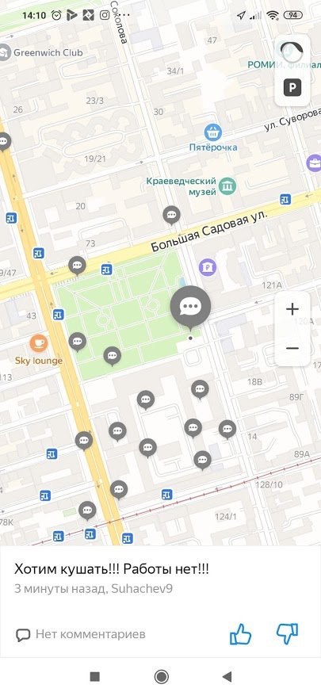Tap the thumbs up like icon
Image resolution: width=321 pixels, height=696 pixels.
tap(241, 634)
